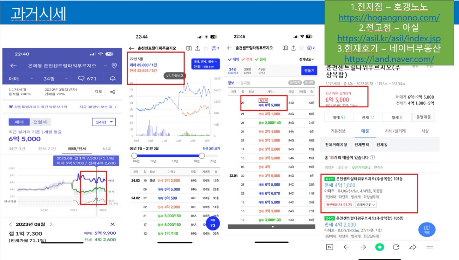This screenshot has height=260, width=459.
Task: Tap the Naver browser refresh icon
Action: (396, 247)
